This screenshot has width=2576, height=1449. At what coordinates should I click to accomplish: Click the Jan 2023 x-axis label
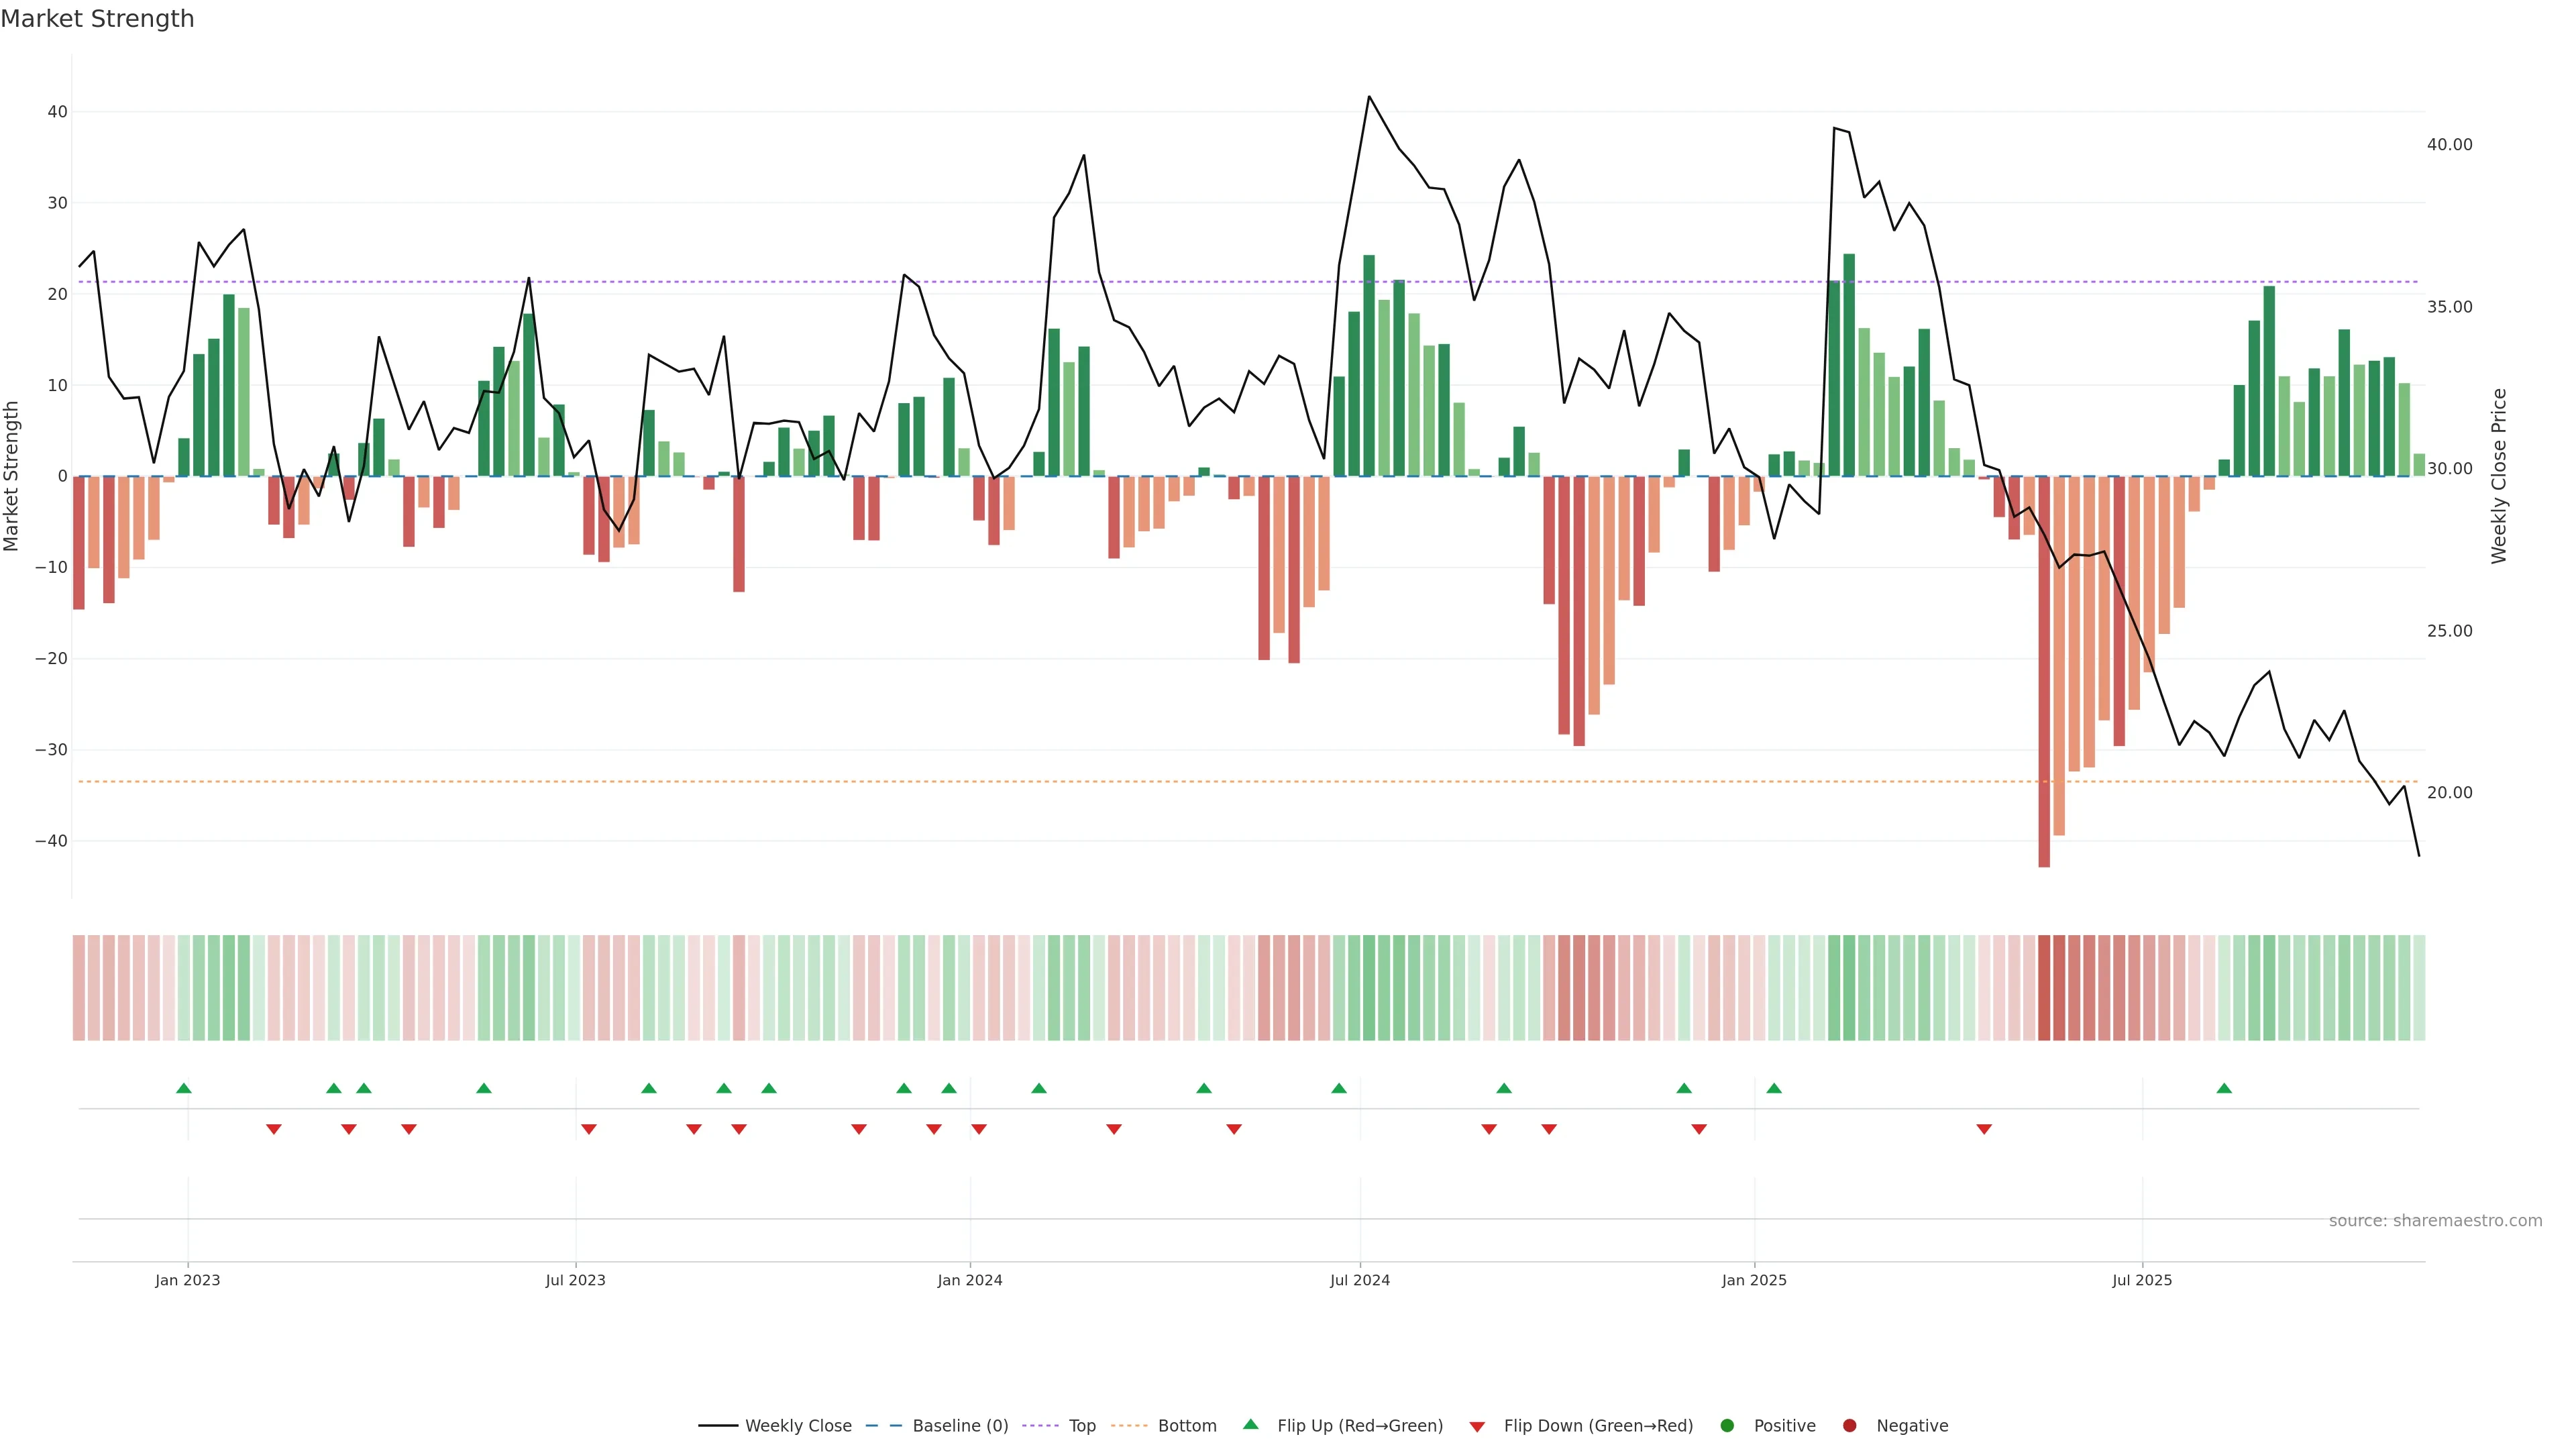click(x=187, y=1280)
